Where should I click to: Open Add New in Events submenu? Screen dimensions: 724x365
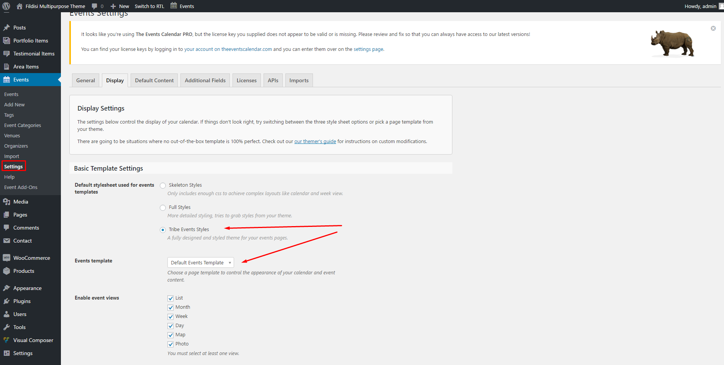(x=15, y=104)
